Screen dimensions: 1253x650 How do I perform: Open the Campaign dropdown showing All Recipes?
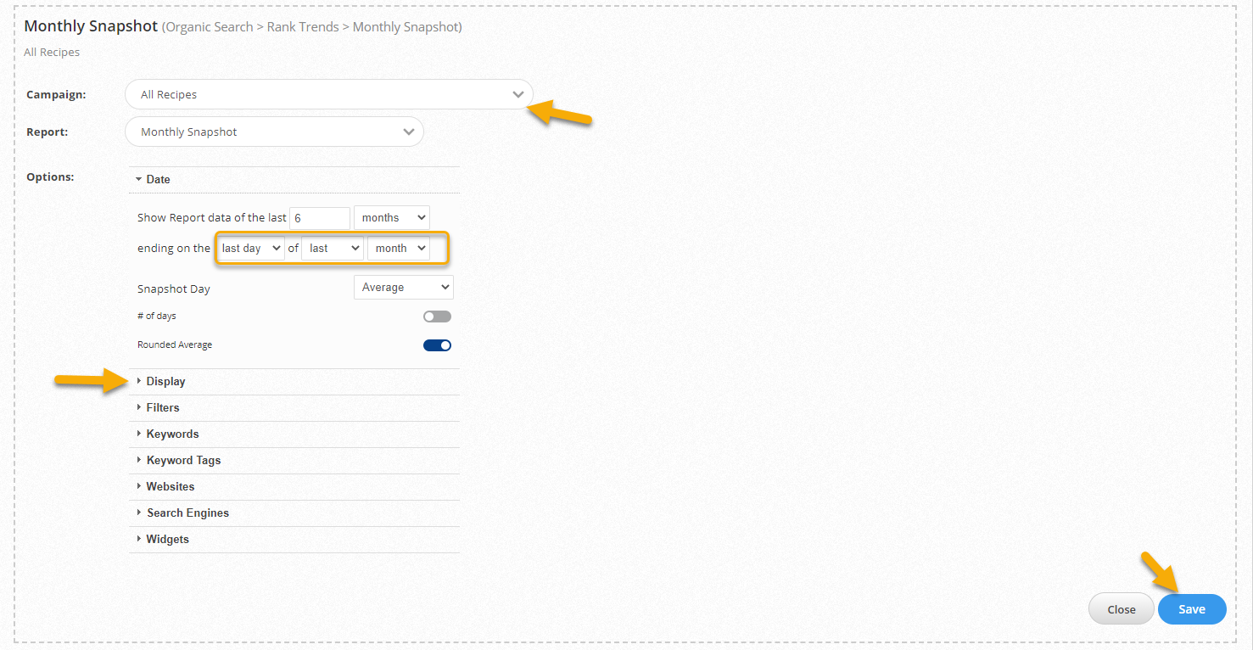pyautogui.click(x=328, y=94)
